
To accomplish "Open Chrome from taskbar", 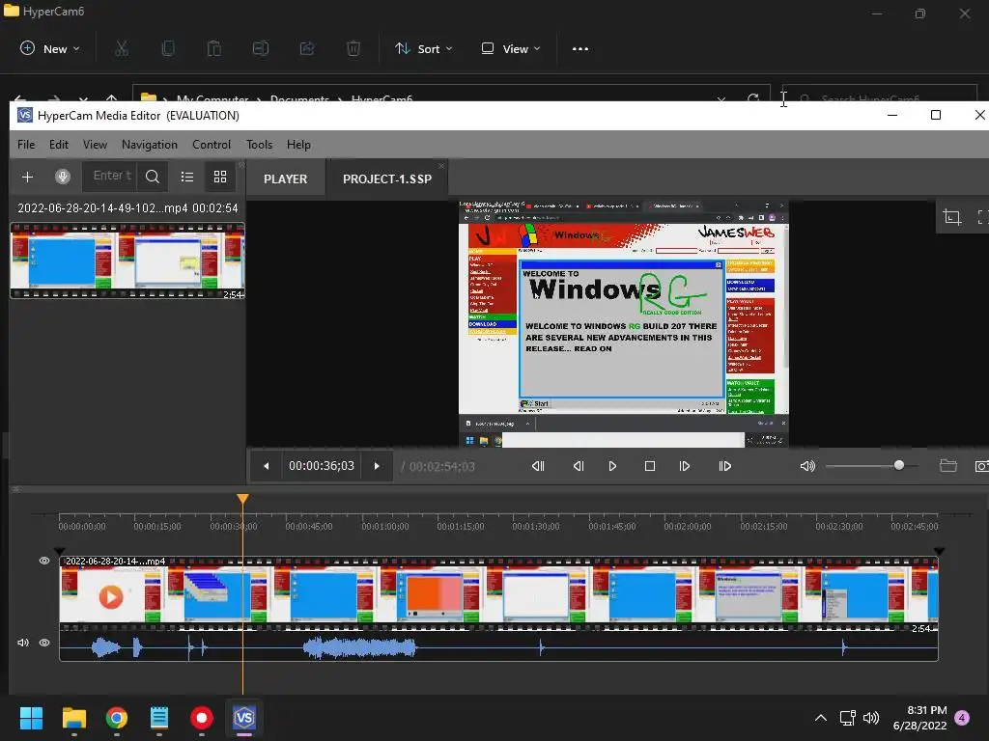I will click(117, 718).
